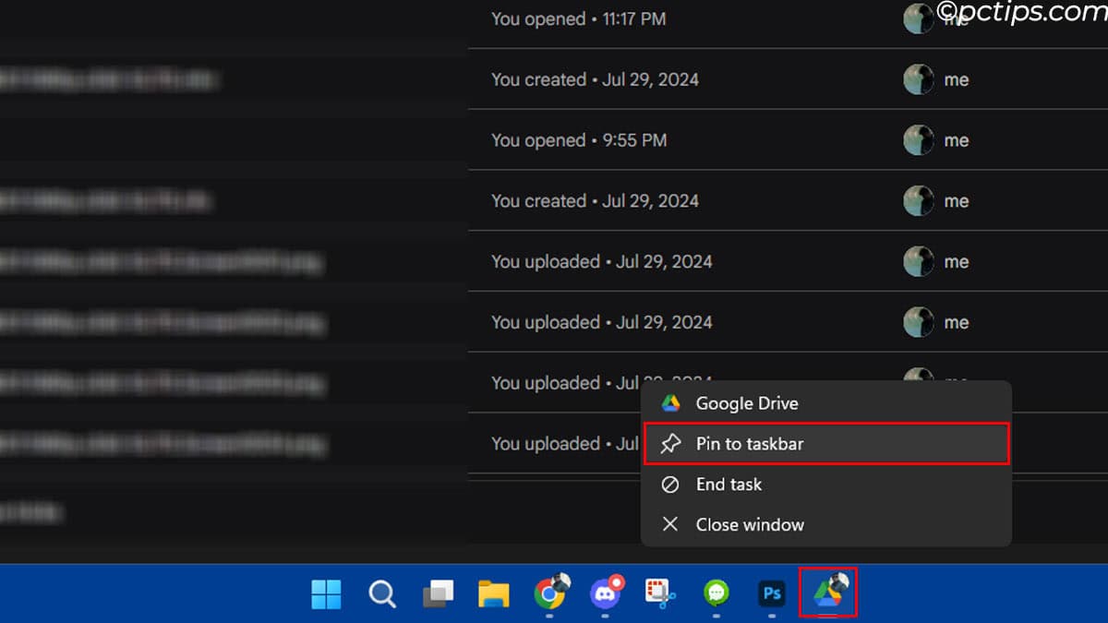The height and width of the screenshot is (623, 1108).
Task: Open the Snipping Tool taskbar icon
Action: coord(661,593)
